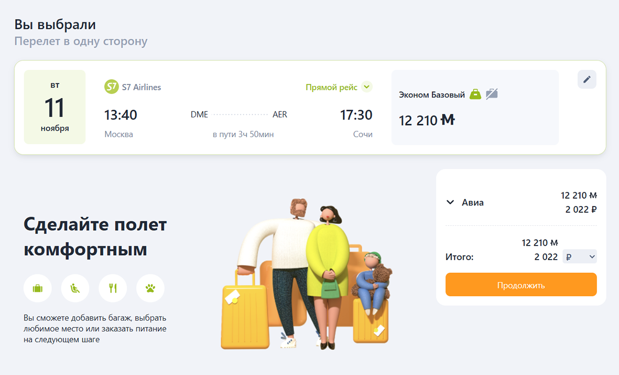Image resolution: width=619 pixels, height=375 pixels.
Task: Click the green hand-luggage bag icon
Action: click(x=475, y=94)
